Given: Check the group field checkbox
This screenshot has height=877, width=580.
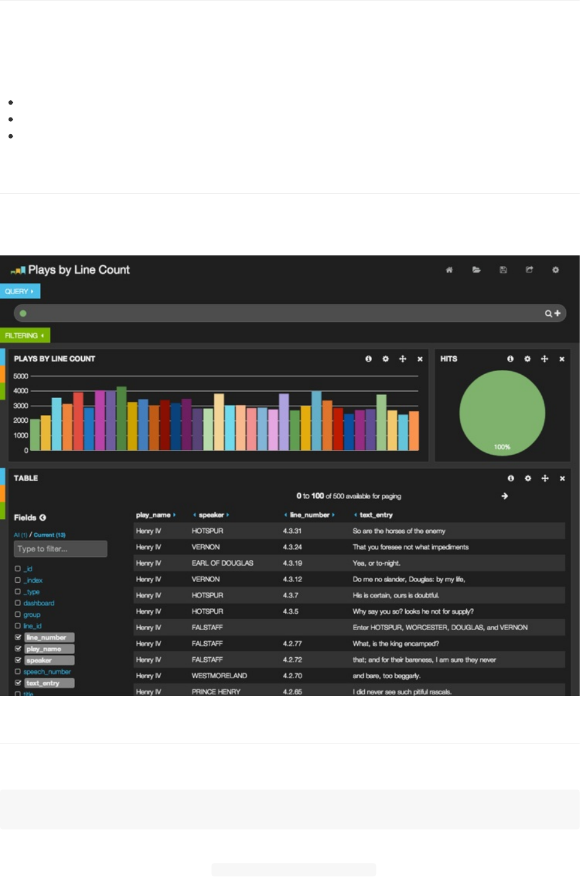Looking at the screenshot, I should click(x=18, y=614).
